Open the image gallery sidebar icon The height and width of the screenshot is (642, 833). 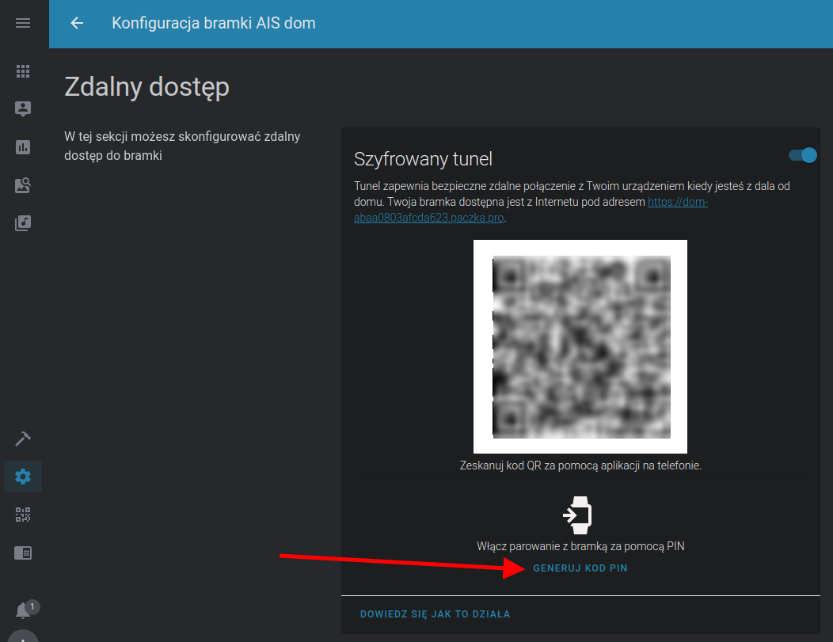[23, 185]
